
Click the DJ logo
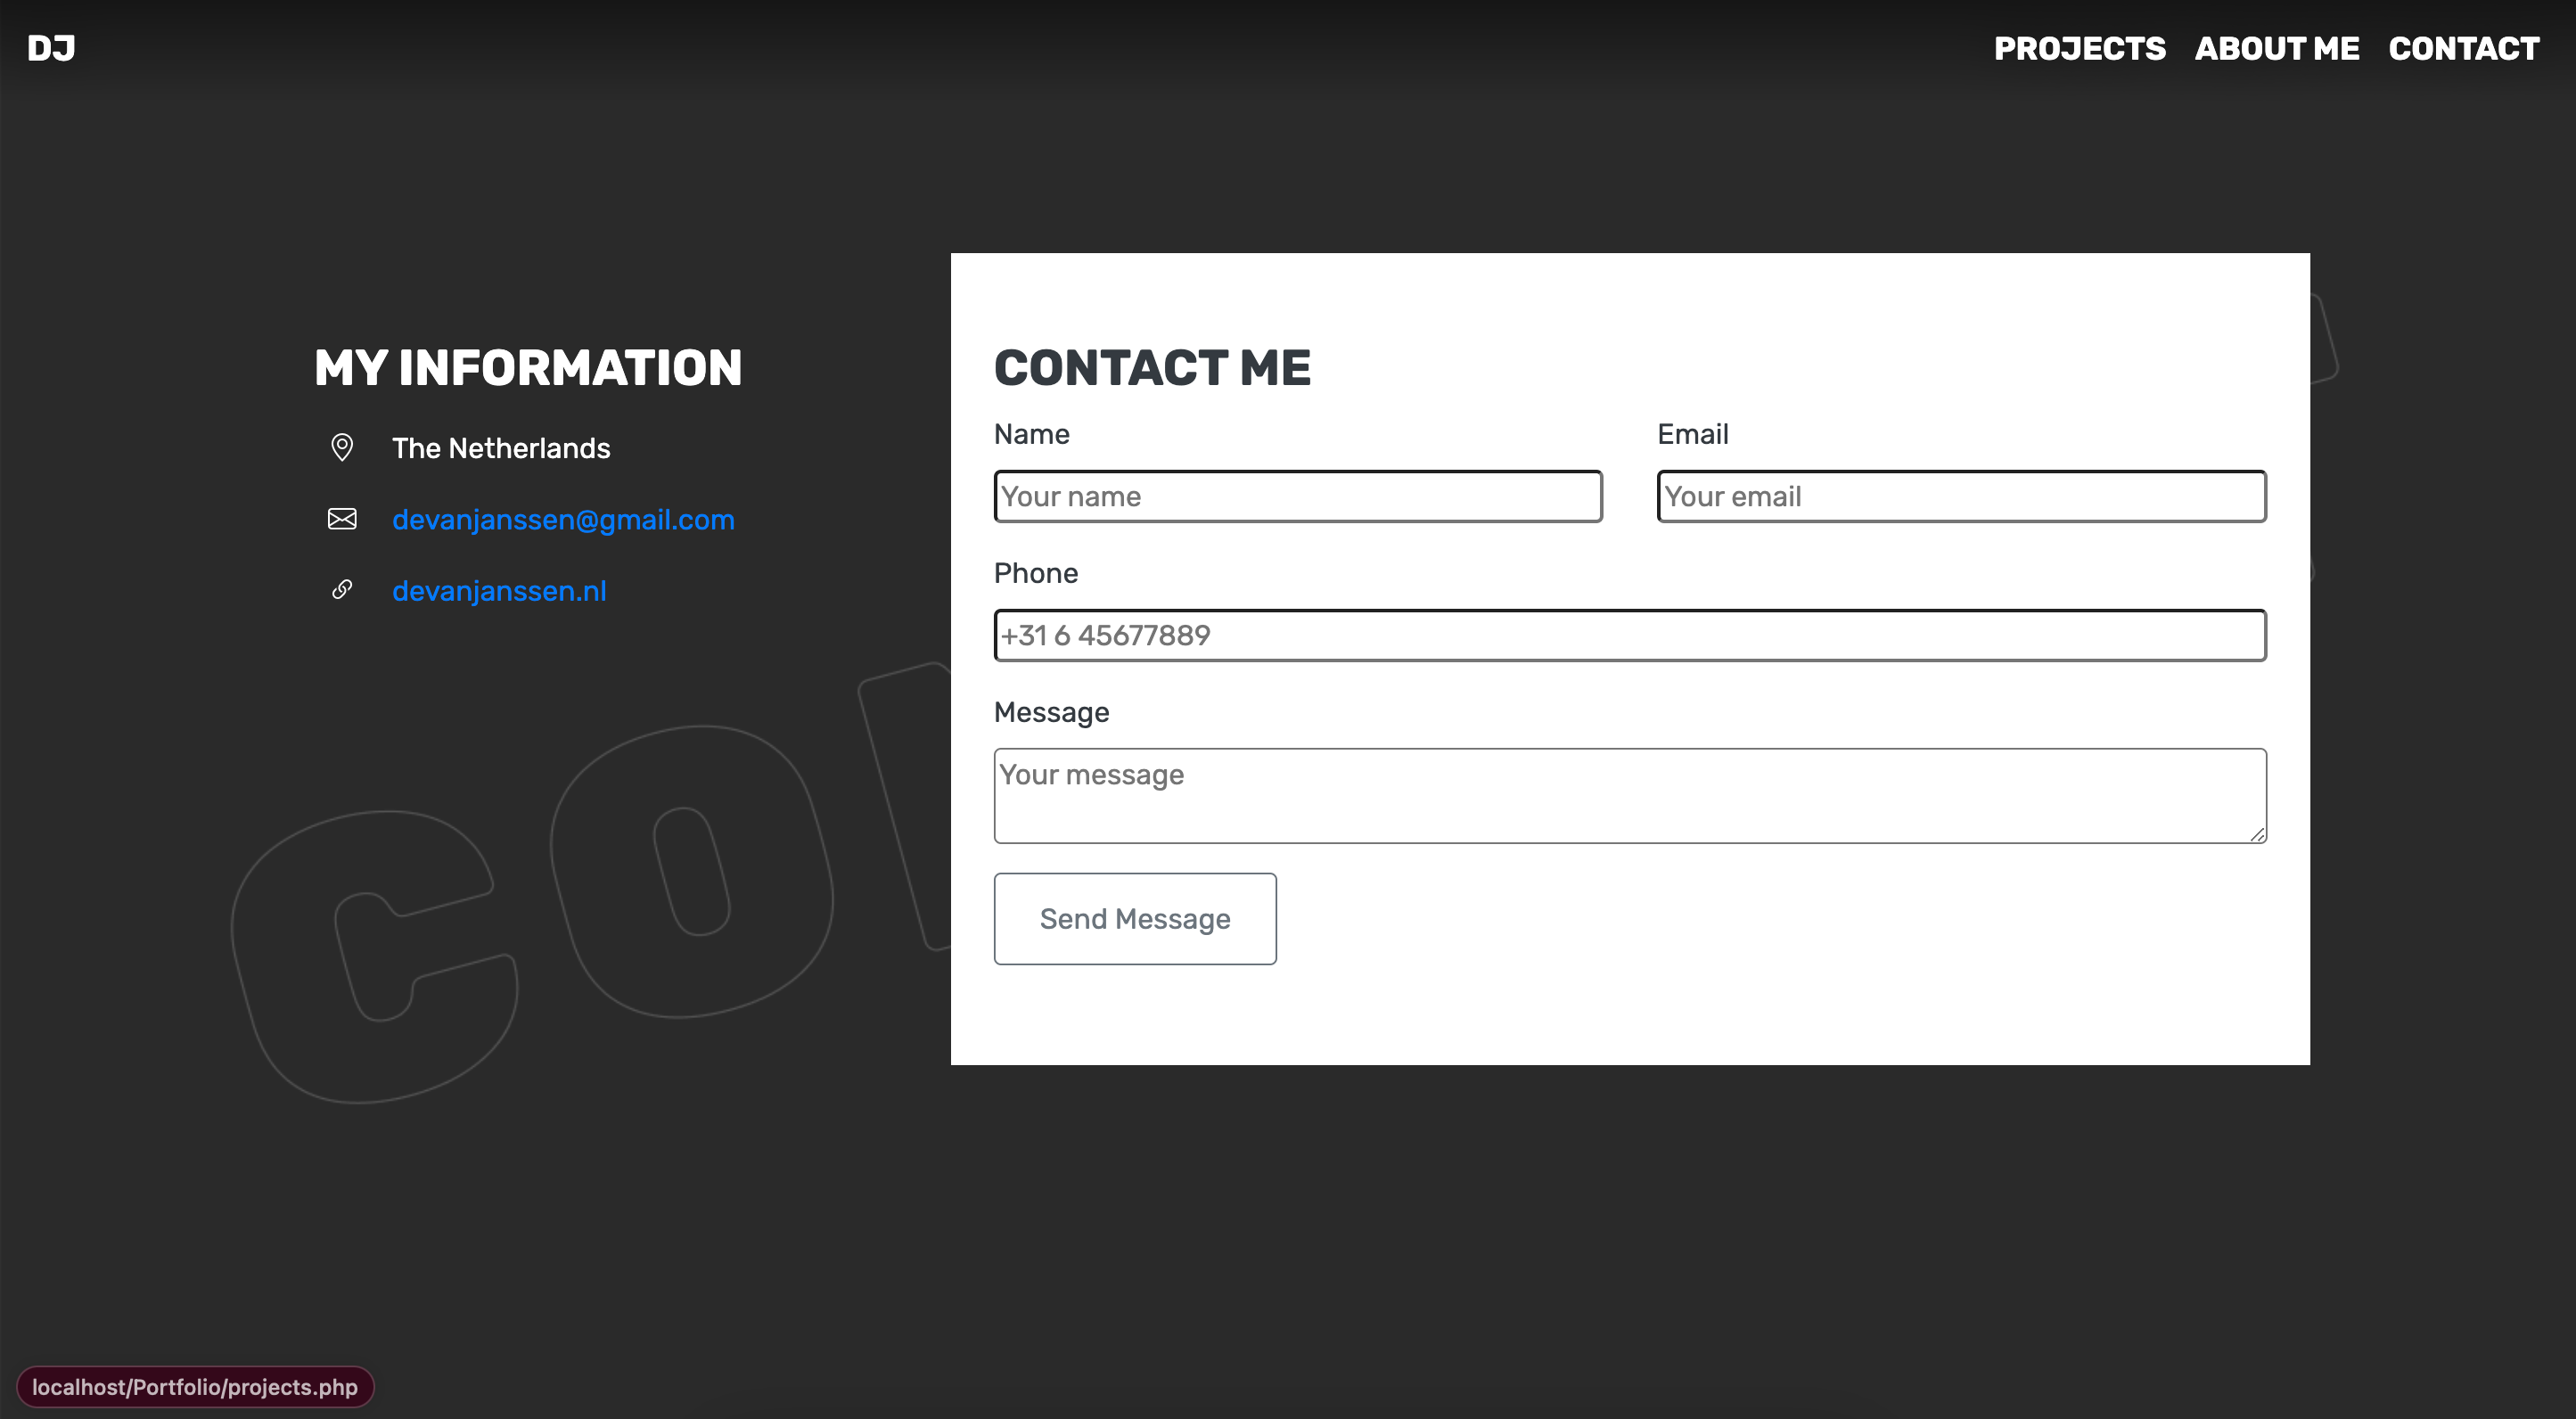click(x=51, y=48)
